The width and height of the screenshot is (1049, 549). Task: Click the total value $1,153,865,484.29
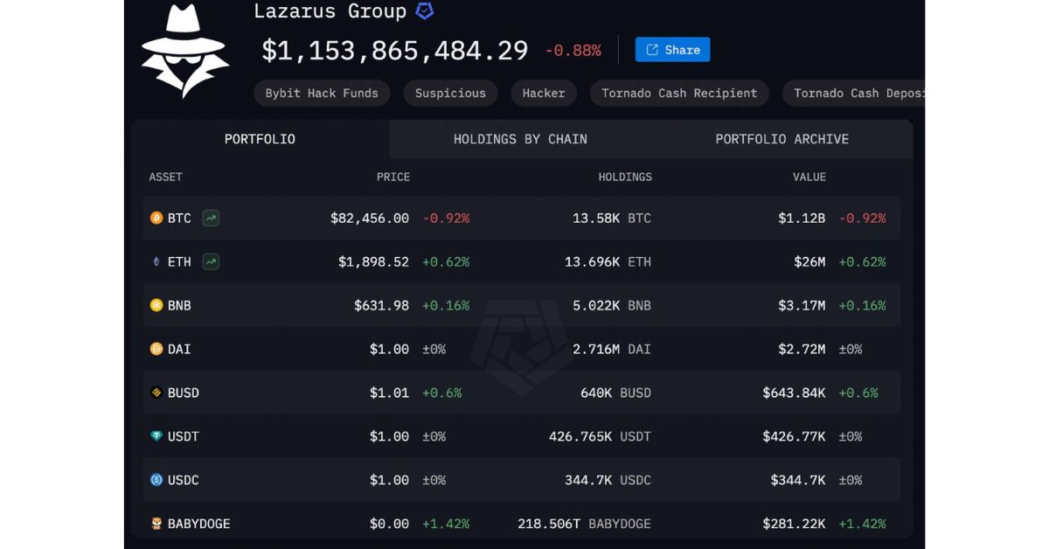[x=395, y=50]
